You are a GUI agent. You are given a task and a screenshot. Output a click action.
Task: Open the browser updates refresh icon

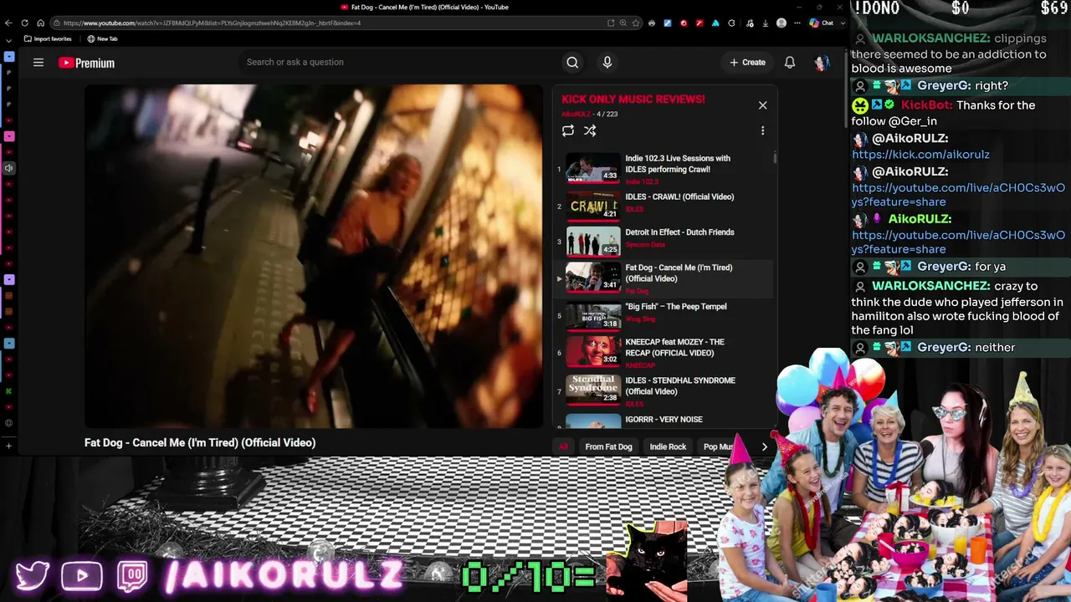point(732,23)
